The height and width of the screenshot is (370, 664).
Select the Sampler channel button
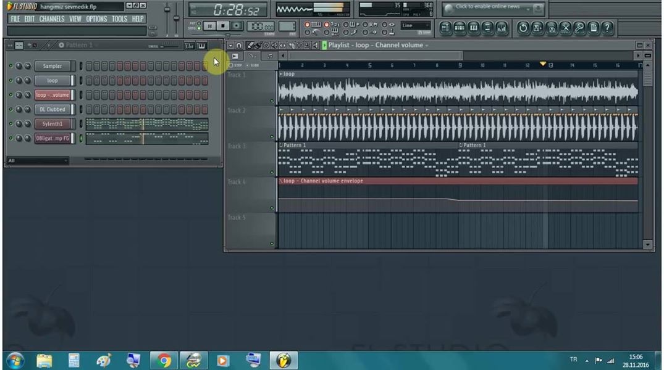53,66
